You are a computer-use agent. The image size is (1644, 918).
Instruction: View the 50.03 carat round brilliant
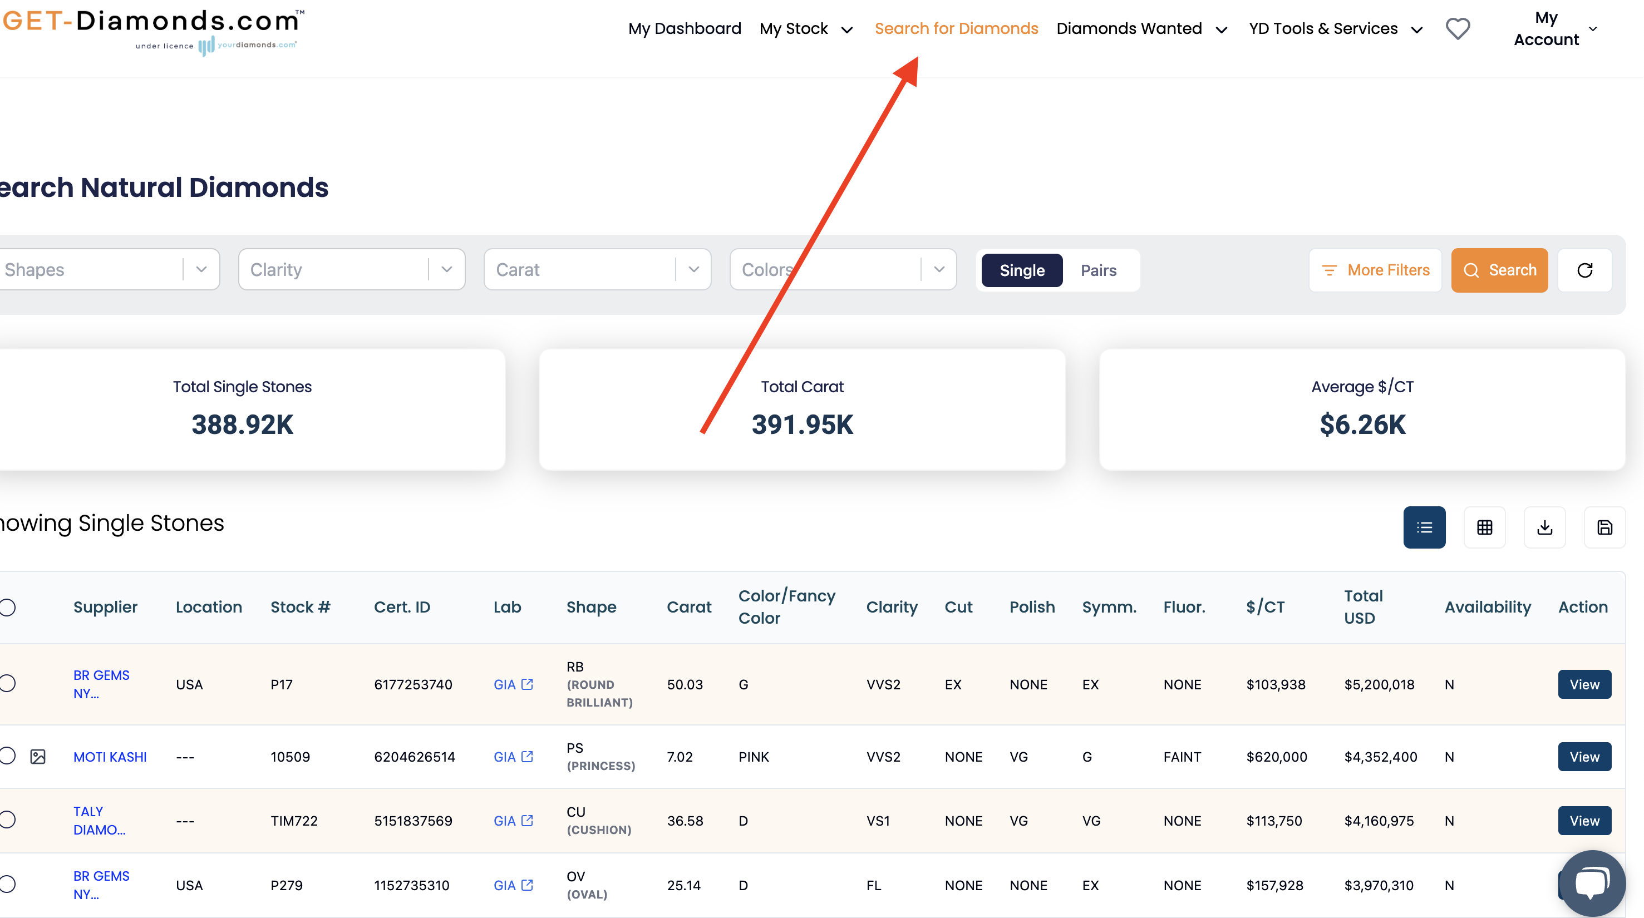[1584, 684]
